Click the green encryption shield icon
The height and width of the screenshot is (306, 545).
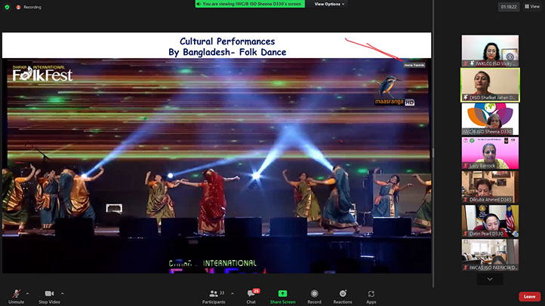(x=7, y=6)
